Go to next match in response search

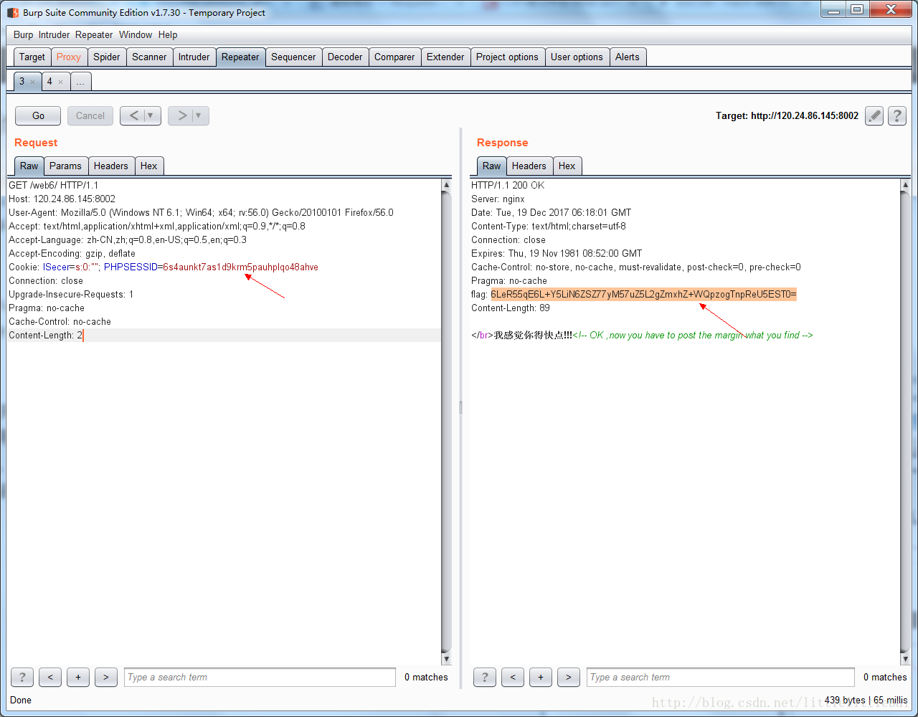click(x=569, y=677)
